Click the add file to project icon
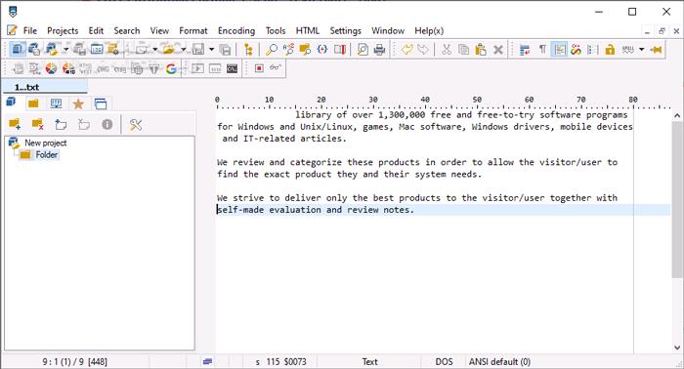This screenshot has height=369, width=684. point(61,125)
